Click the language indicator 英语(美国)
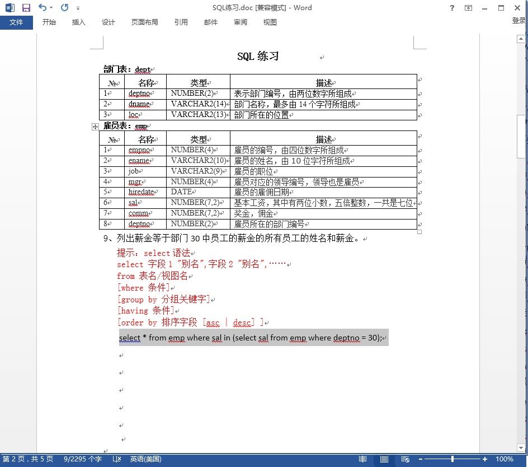 point(146,459)
